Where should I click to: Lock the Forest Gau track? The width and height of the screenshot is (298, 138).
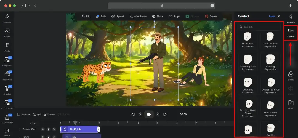[x=49, y=129]
